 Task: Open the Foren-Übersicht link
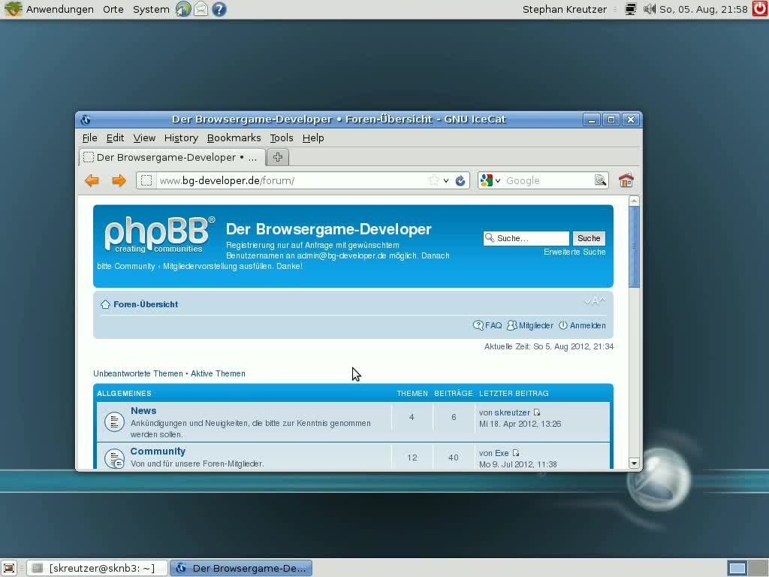point(146,304)
